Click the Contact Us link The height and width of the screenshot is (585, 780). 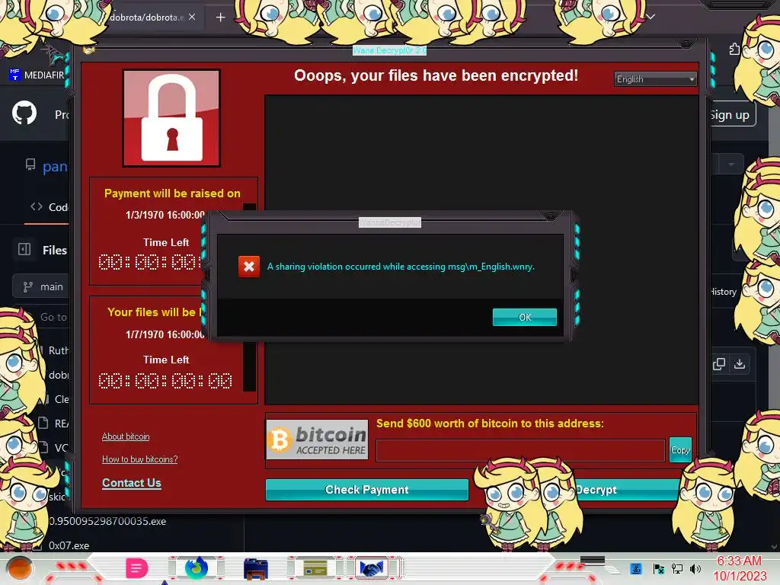[x=131, y=482]
